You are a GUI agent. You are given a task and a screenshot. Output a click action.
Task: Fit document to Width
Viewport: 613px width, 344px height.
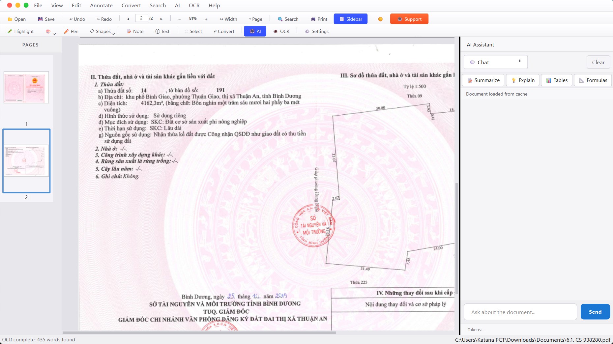pyautogui.click(x=228, y=19)
